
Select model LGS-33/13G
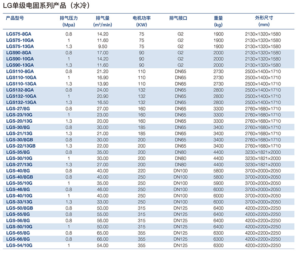[19, 202]
